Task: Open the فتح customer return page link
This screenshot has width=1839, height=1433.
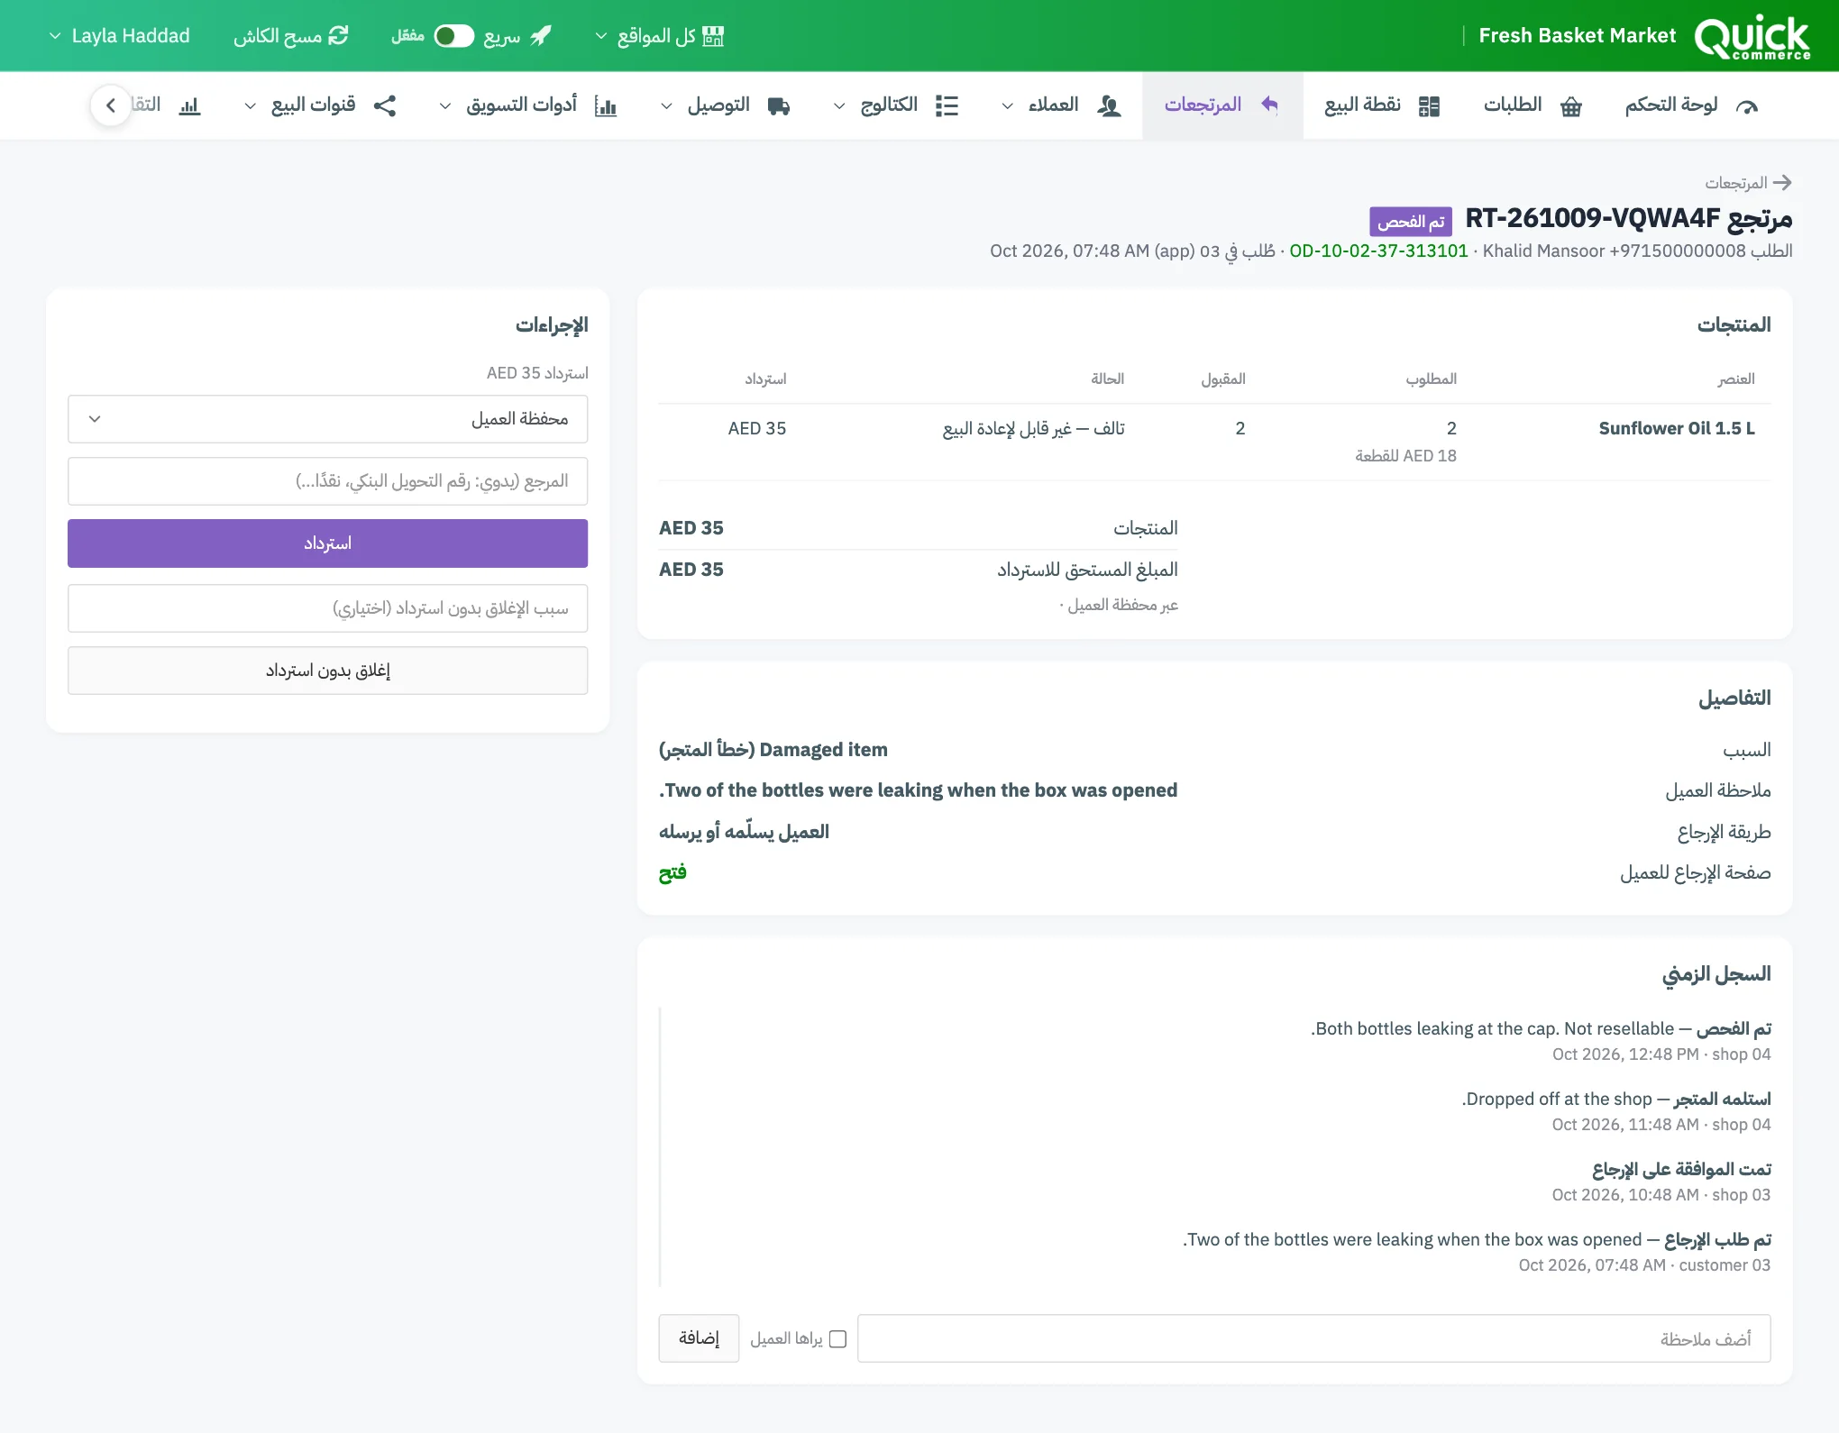Action: [672, 872]
